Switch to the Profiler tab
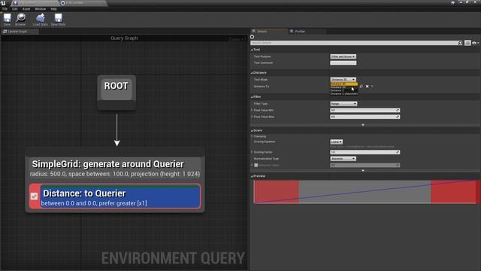The height and width of the screenshot is (271, 481). pos(307,32)
